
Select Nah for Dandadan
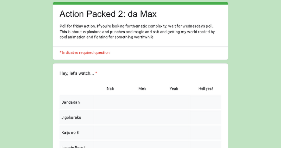110,102
